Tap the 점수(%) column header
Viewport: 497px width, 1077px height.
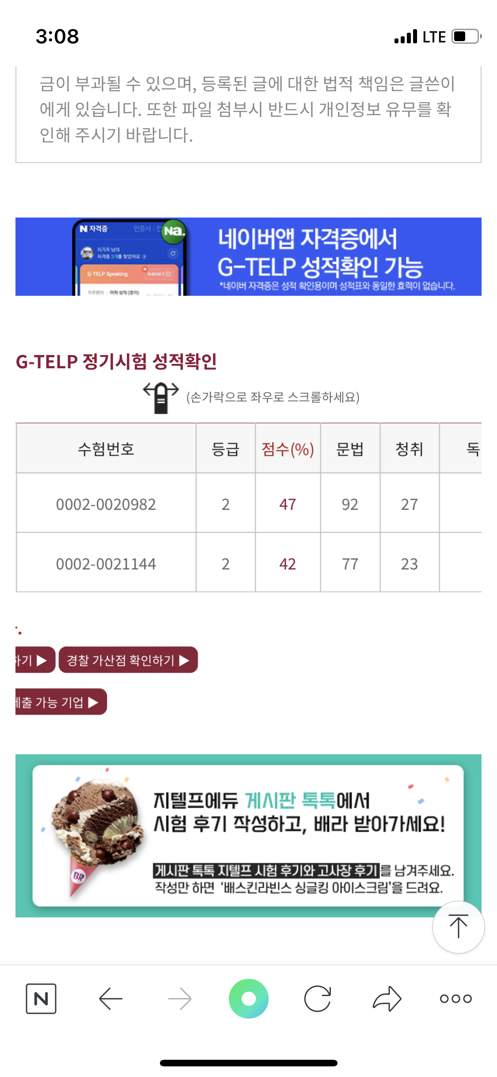288,449
